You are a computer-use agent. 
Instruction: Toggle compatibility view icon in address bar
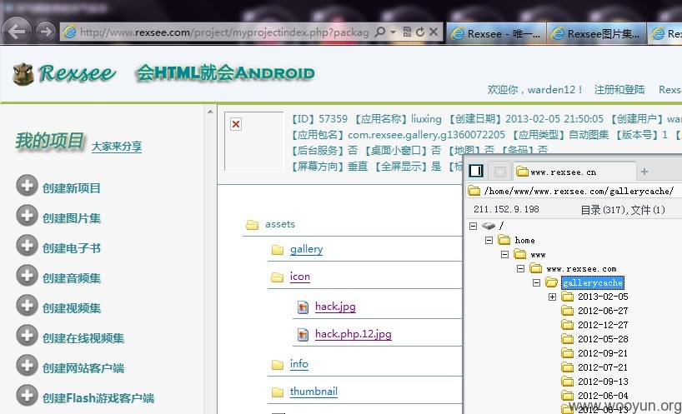pos(407,32)
